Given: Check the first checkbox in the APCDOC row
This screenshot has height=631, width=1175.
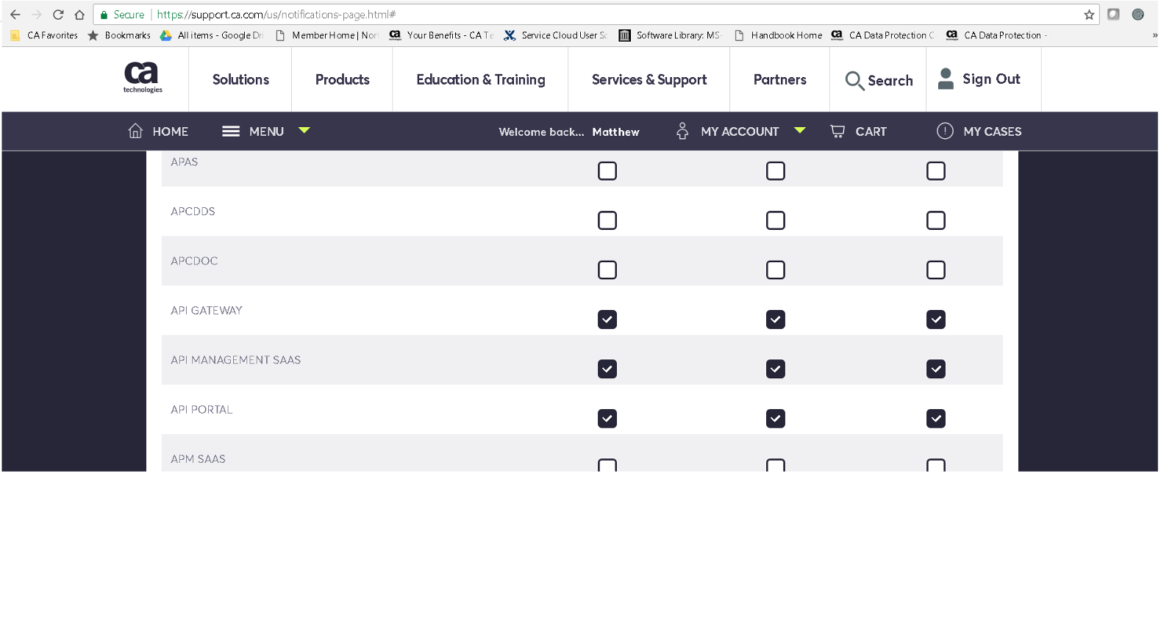Looking at the screenshot, I should coord(607,270).
